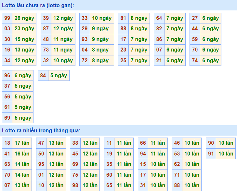Click the '12 ngày' value beside 87

point(63,28)
